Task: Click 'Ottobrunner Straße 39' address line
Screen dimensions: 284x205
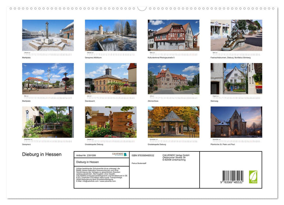Action: click(174, 158)
